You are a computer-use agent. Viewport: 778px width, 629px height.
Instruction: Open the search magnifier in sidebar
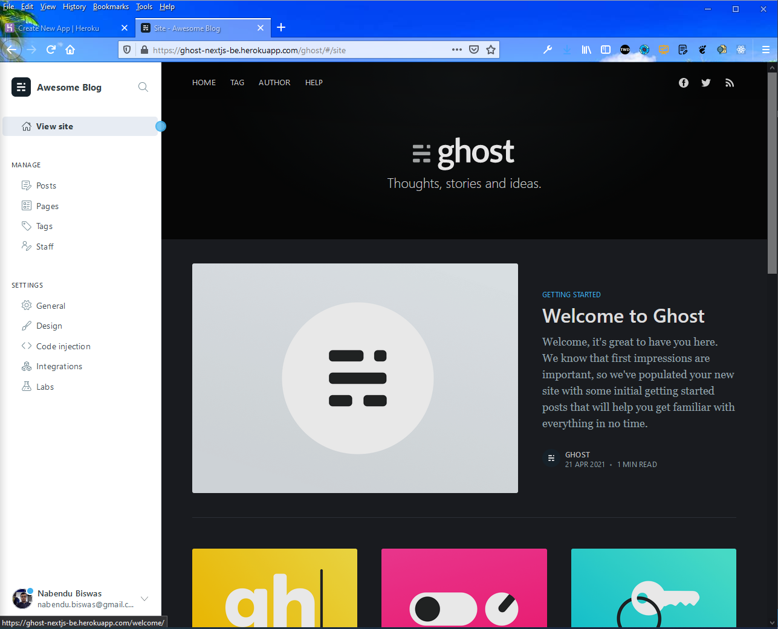coord(143,87)
